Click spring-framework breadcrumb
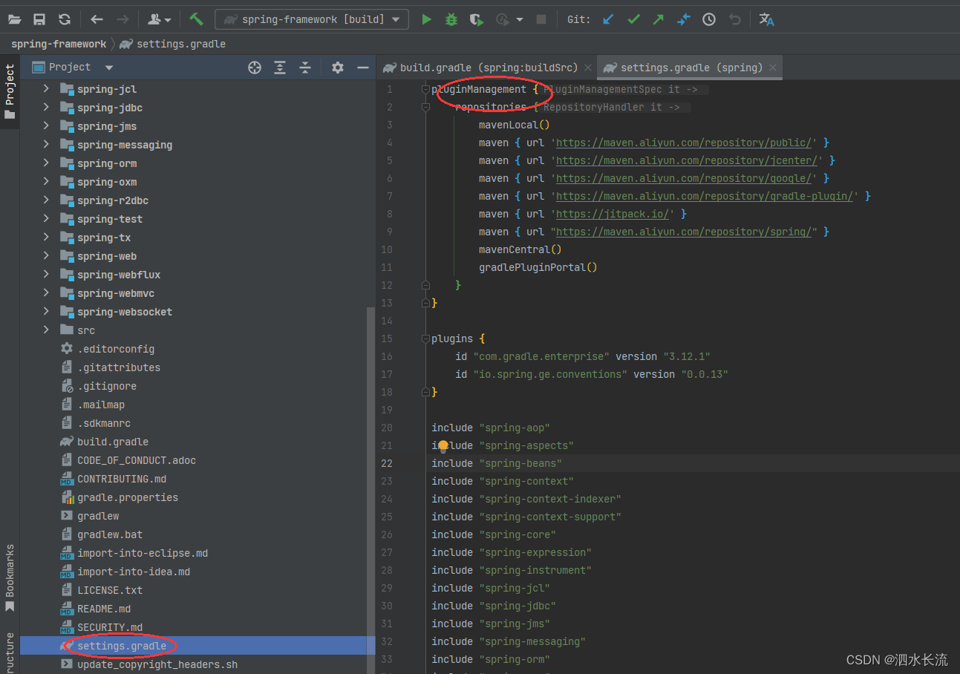The image size is (960, 674). (59, 44)
